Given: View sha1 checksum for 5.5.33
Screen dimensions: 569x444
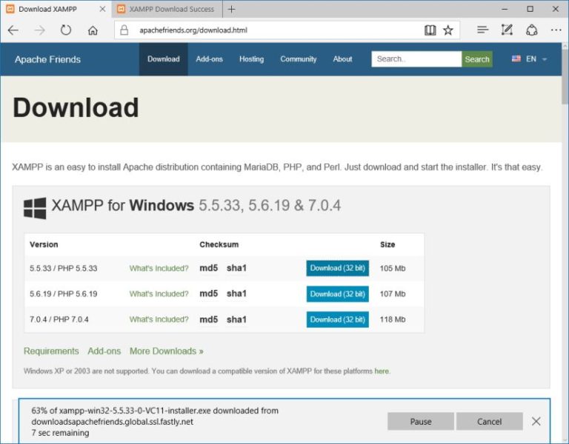Looking at the screenshot, I should [236, 268].
